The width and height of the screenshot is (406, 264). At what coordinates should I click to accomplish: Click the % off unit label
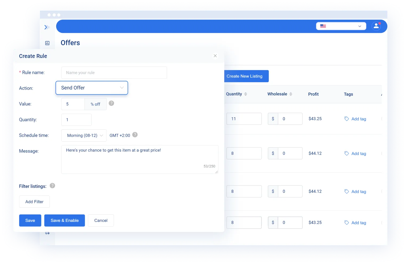95,104
